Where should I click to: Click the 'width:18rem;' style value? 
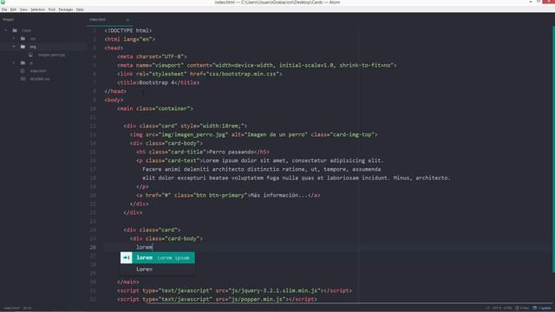click(x=222, y=126)
